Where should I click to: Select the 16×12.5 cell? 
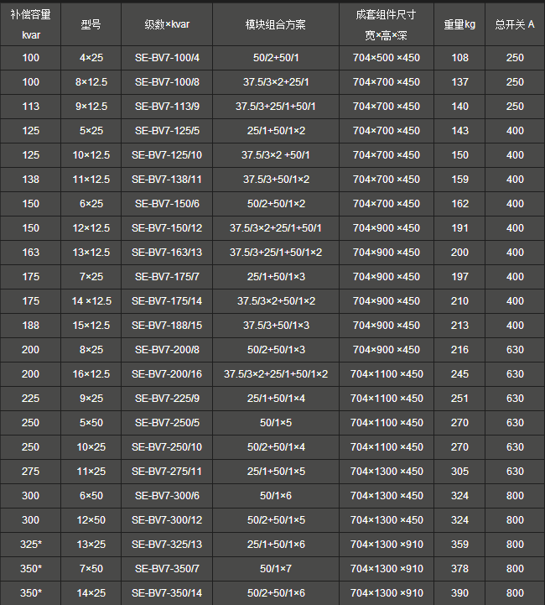click(91, 374)
